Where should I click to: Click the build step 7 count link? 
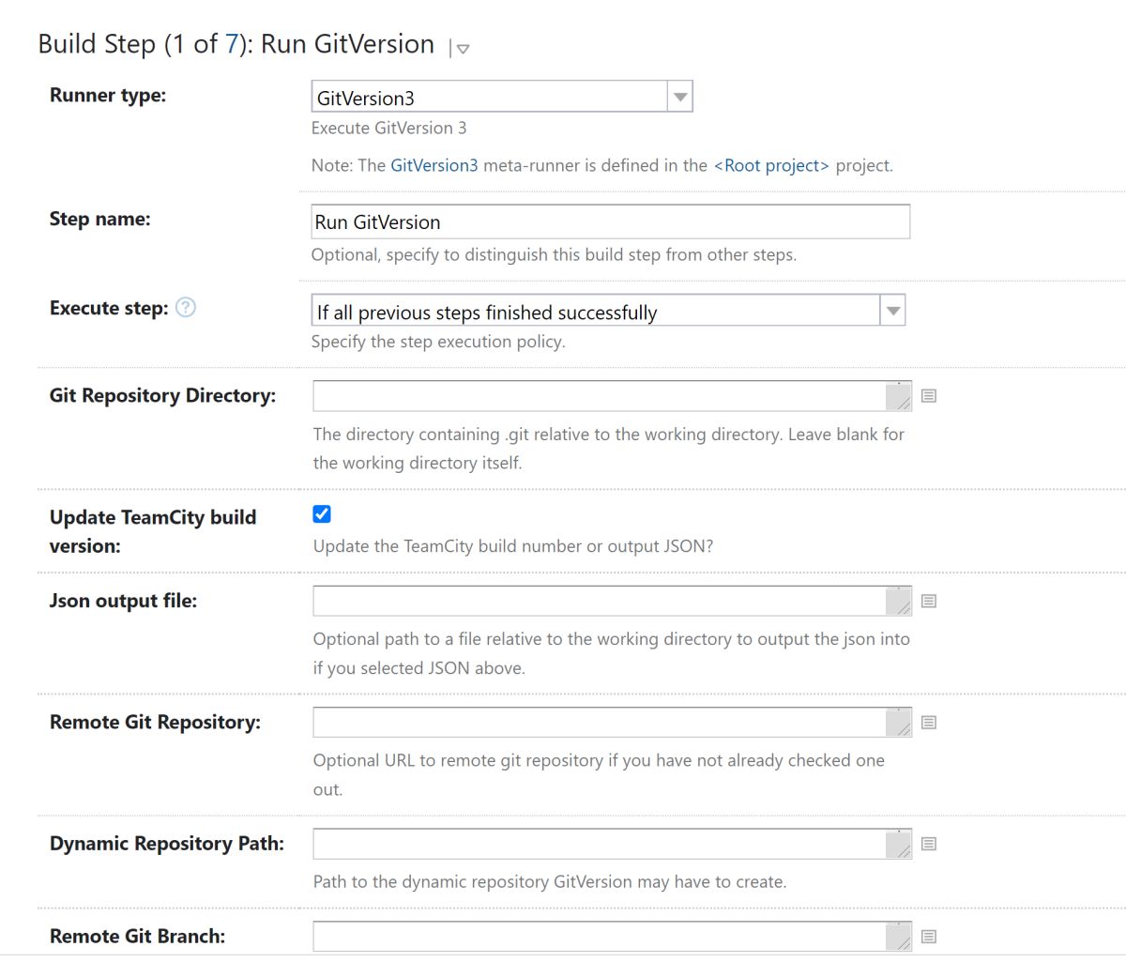coord(231,44)
